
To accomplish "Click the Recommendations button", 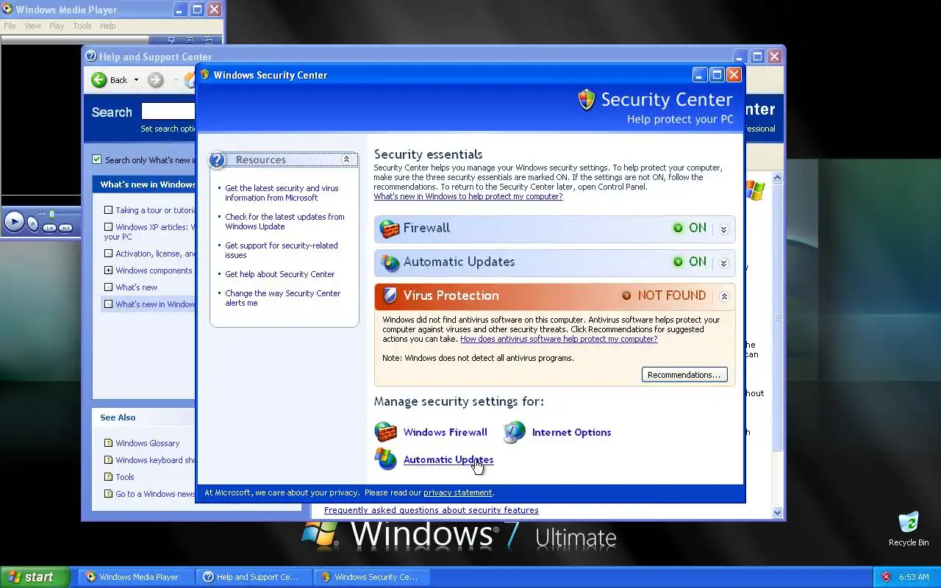I will click(x=684, y=375).
